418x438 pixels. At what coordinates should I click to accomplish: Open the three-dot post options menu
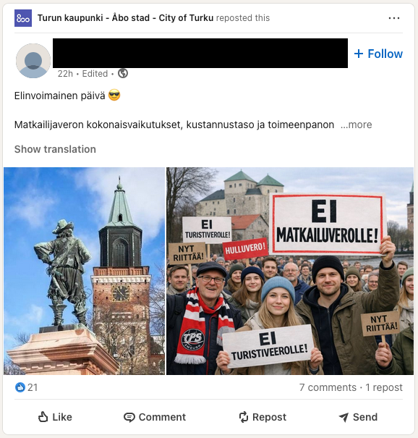click(x=393, y=18)
